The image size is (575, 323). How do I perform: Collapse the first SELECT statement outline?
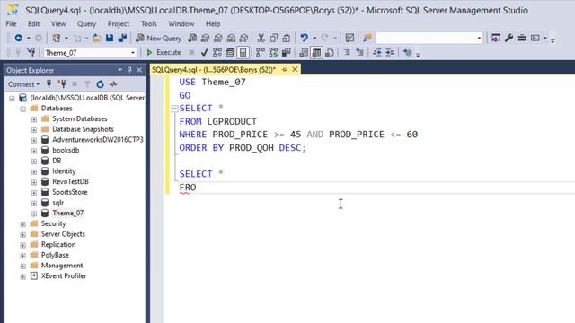click(x=174, y=109)
